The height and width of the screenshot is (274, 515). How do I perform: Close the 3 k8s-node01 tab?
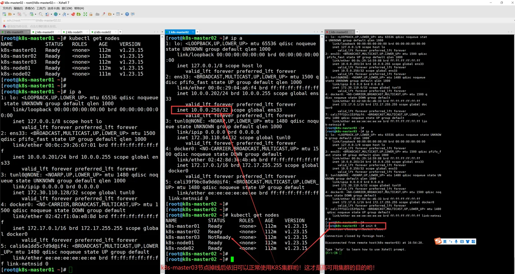(87, 32)
